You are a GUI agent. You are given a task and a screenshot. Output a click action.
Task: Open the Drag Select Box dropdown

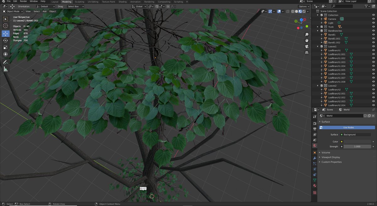coord(75,6)
